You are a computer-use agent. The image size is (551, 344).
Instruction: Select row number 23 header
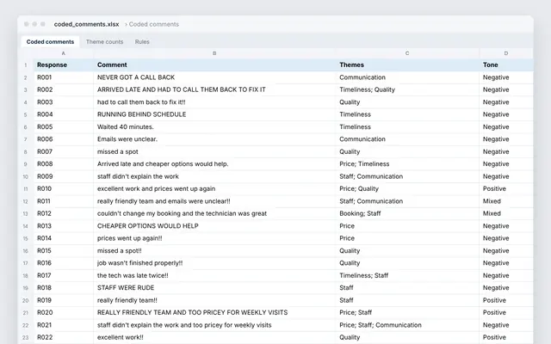coord(25,338)
